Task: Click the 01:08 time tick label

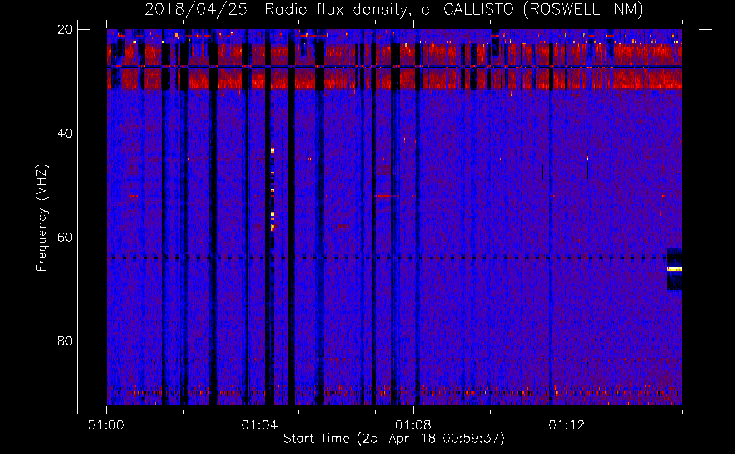Action: [x=413, y=425]
